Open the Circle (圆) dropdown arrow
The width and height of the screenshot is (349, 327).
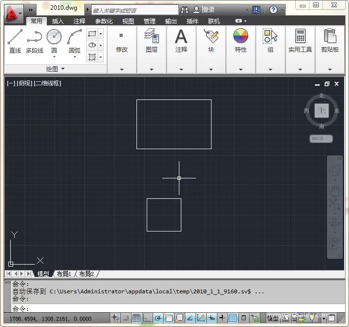click(54, 57)
